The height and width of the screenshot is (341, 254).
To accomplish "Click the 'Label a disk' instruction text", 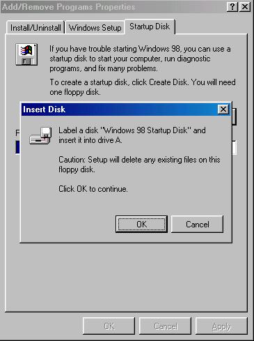I will click(x=132, y=135).
